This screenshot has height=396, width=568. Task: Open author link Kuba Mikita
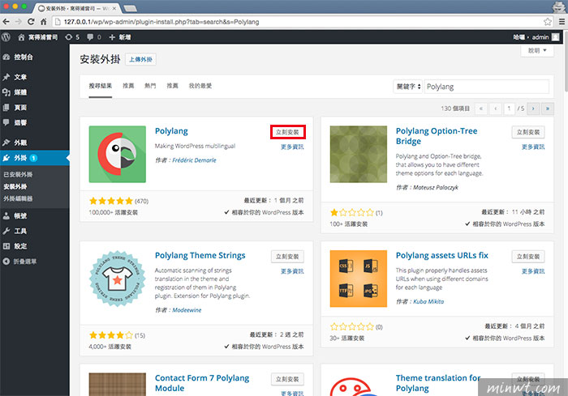[x=428, y=301]
